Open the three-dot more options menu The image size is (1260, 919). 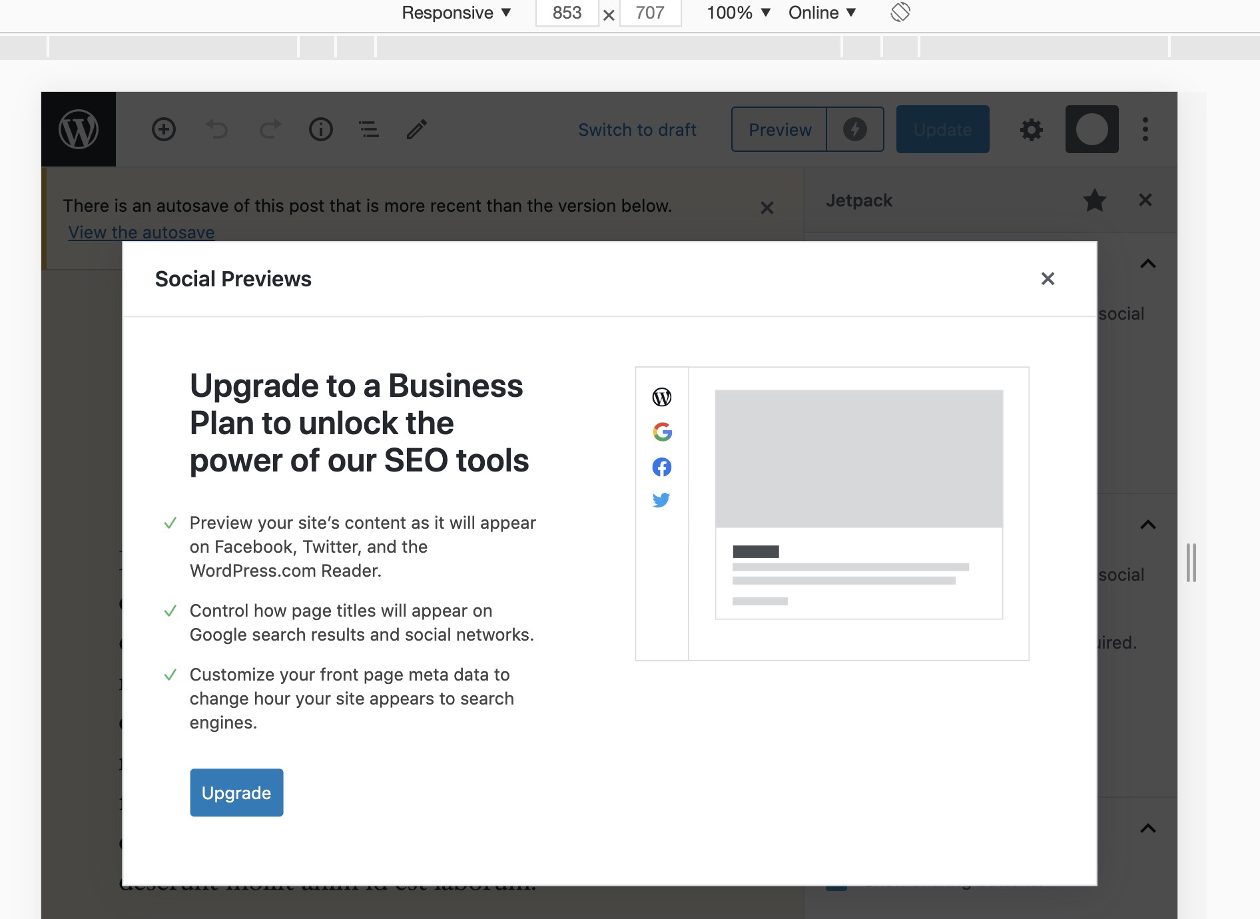click(1145, 129)
